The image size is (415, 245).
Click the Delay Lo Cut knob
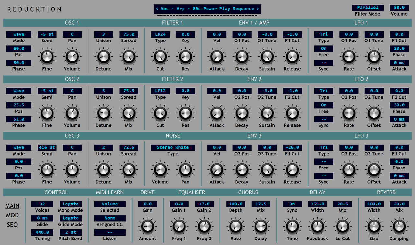tap(342, 226)
